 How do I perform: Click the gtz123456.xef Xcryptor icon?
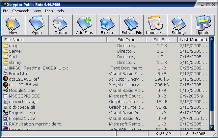click(x=6, y=79)
